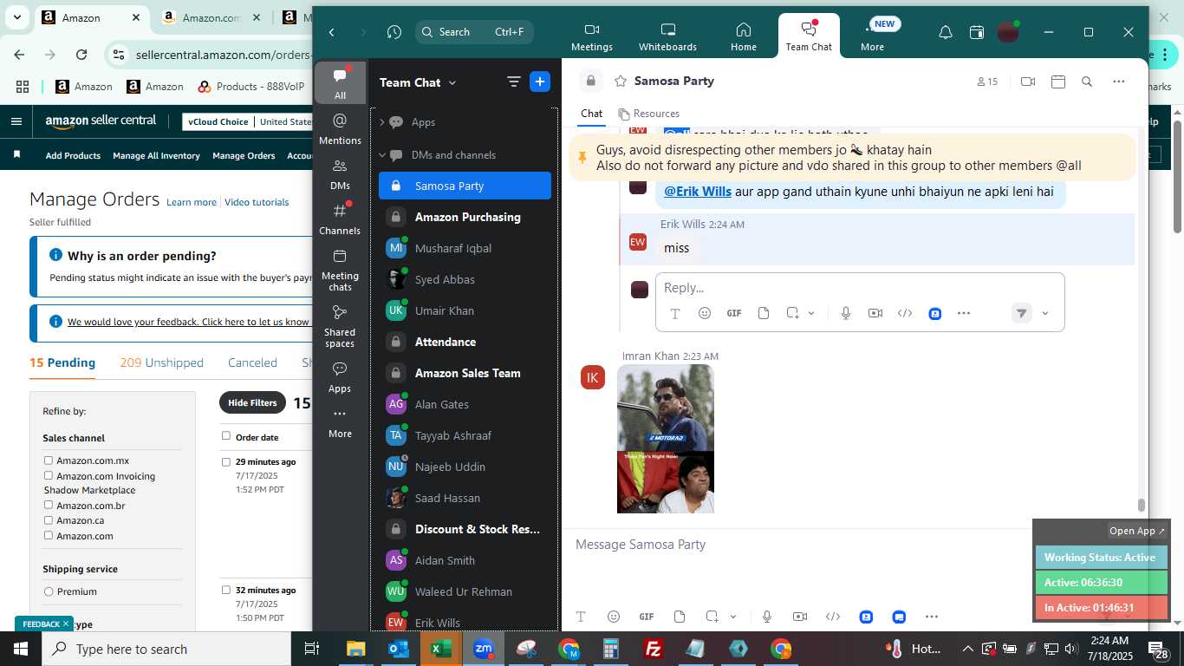Open Apps in Zoom left sidebar

click(x=340, y=376)
